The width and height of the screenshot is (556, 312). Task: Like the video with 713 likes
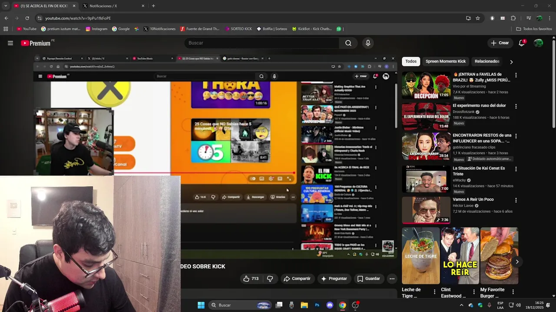[251, 279]
